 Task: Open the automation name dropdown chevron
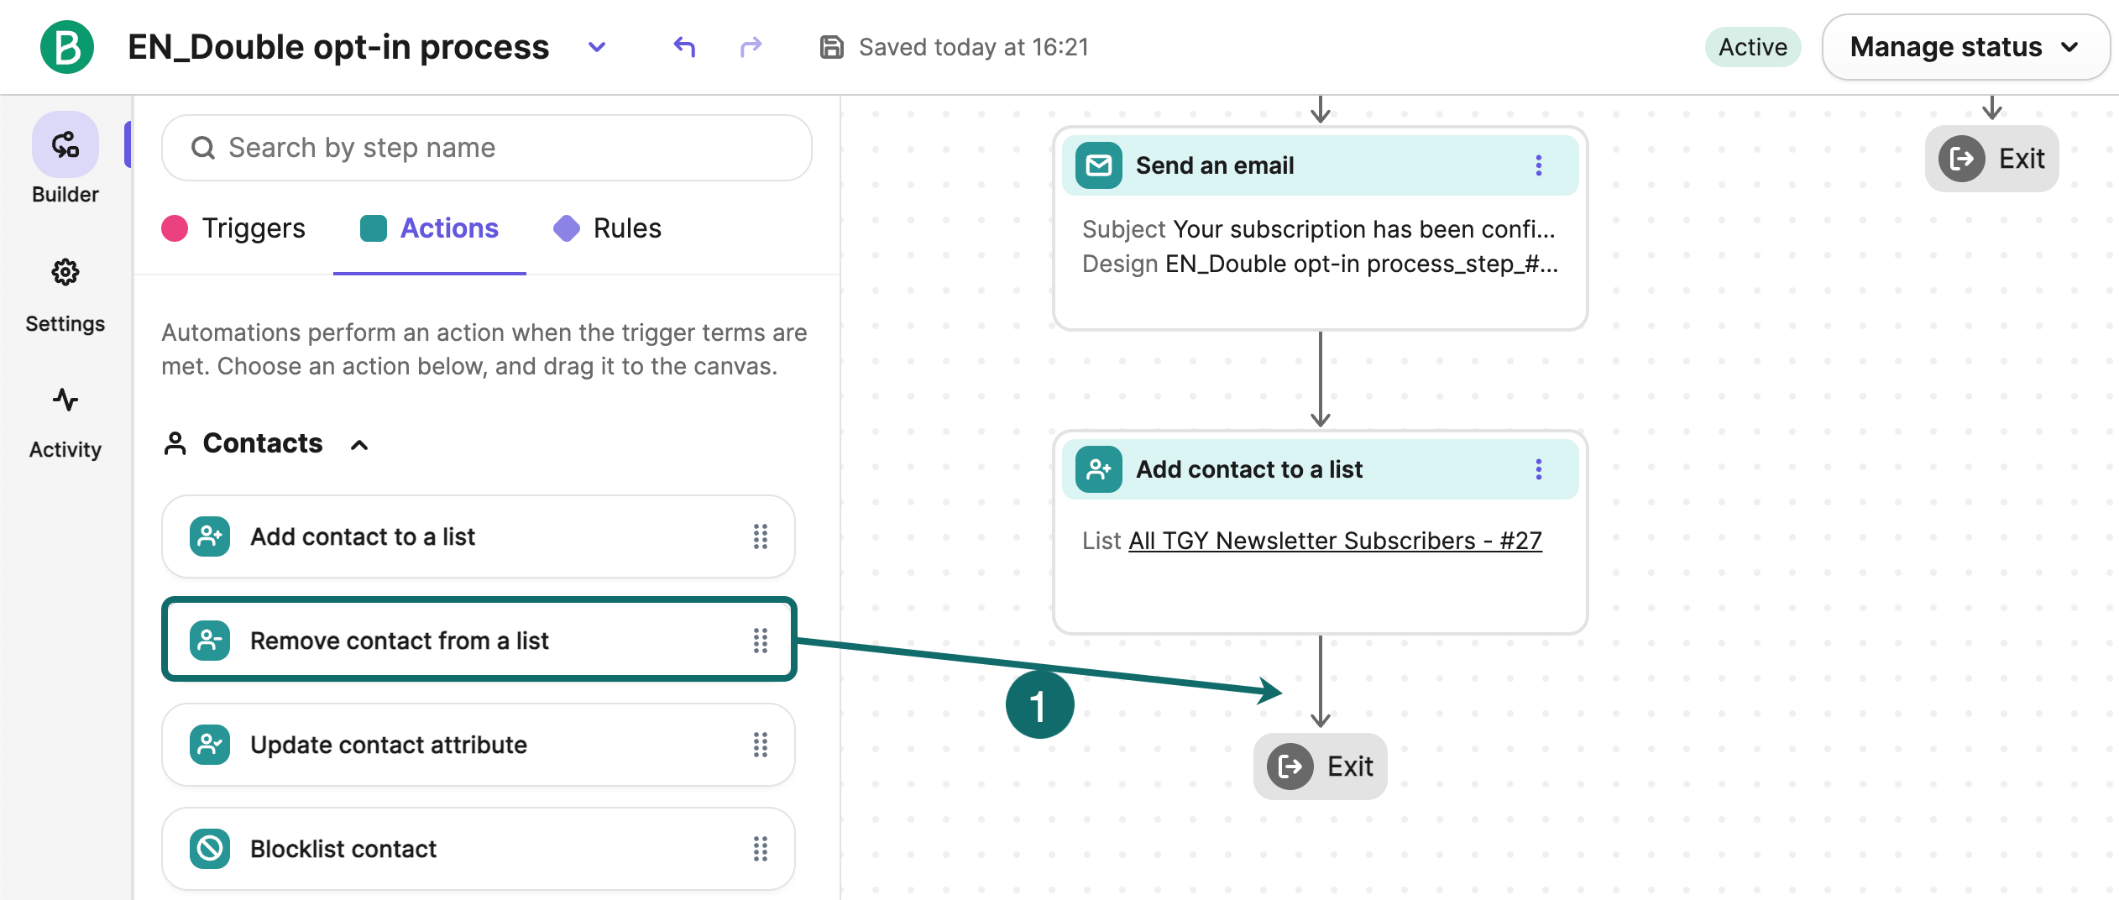[x=597, y=47]
